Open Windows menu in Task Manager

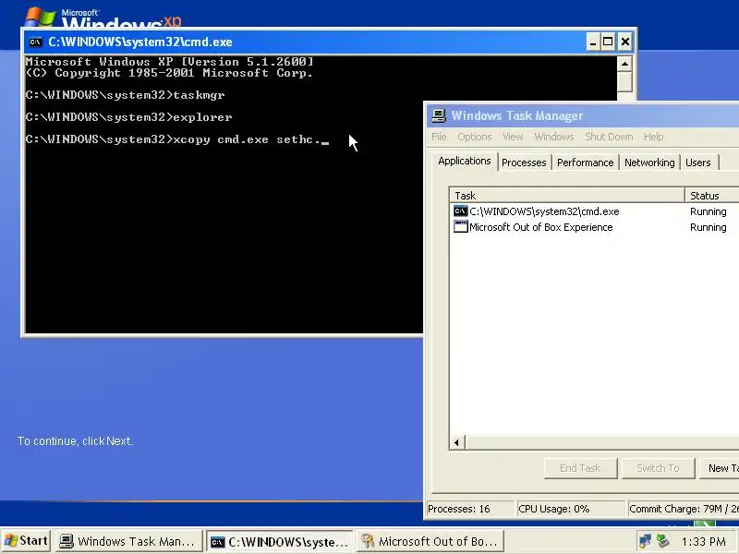[553, 137]
